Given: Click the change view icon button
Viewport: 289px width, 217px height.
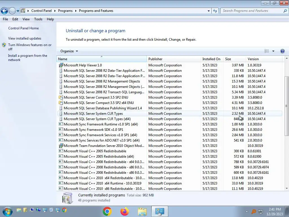Looking at the screenshot, I should [x=266, y=51].
